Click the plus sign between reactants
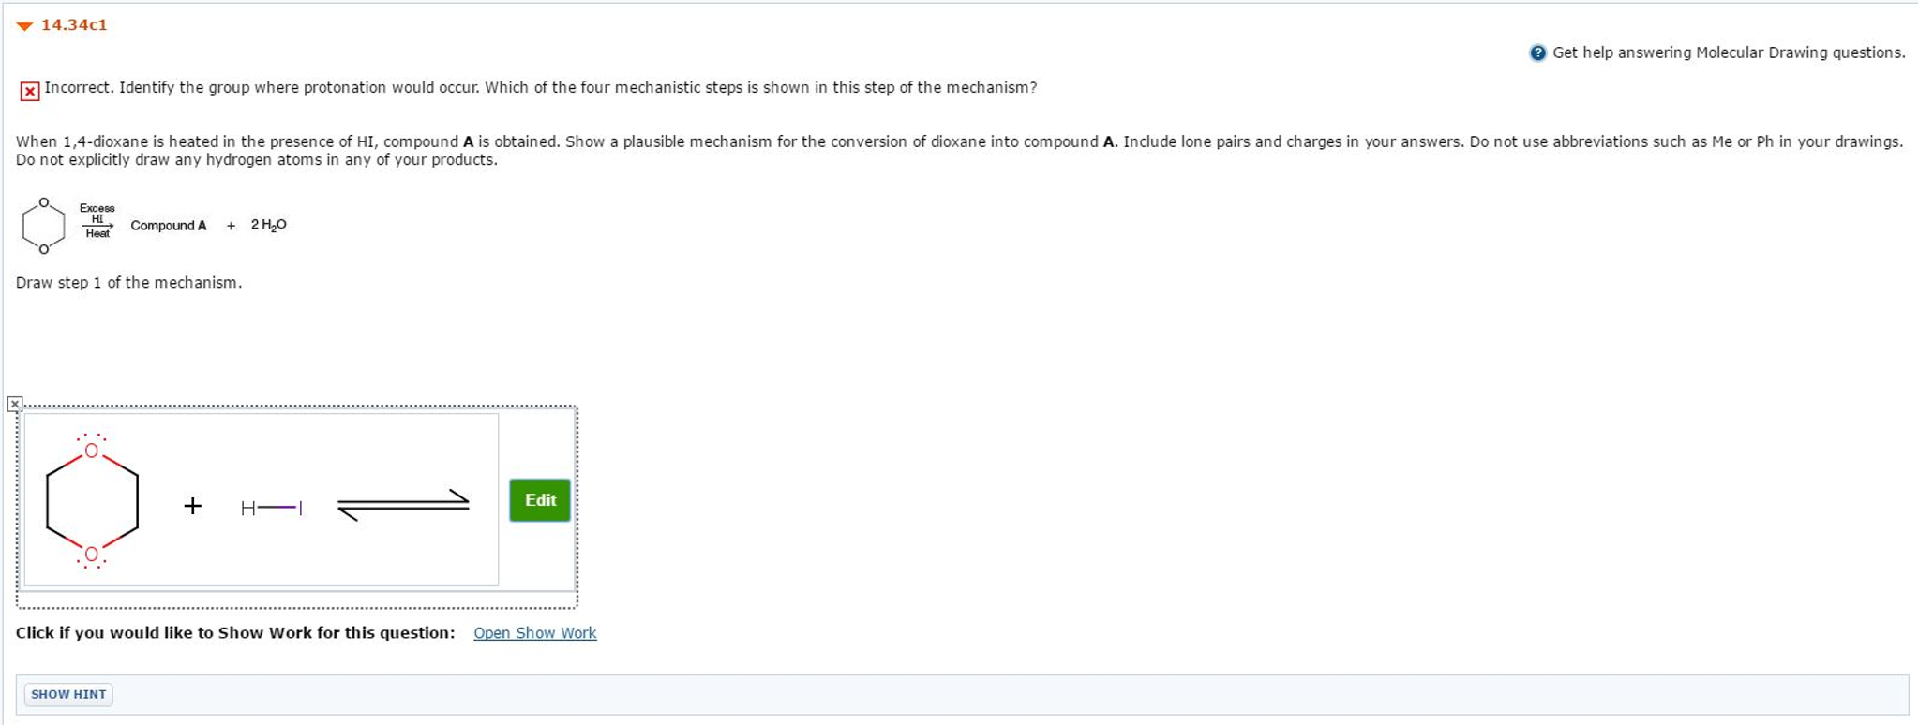 (x=192, y=506)
